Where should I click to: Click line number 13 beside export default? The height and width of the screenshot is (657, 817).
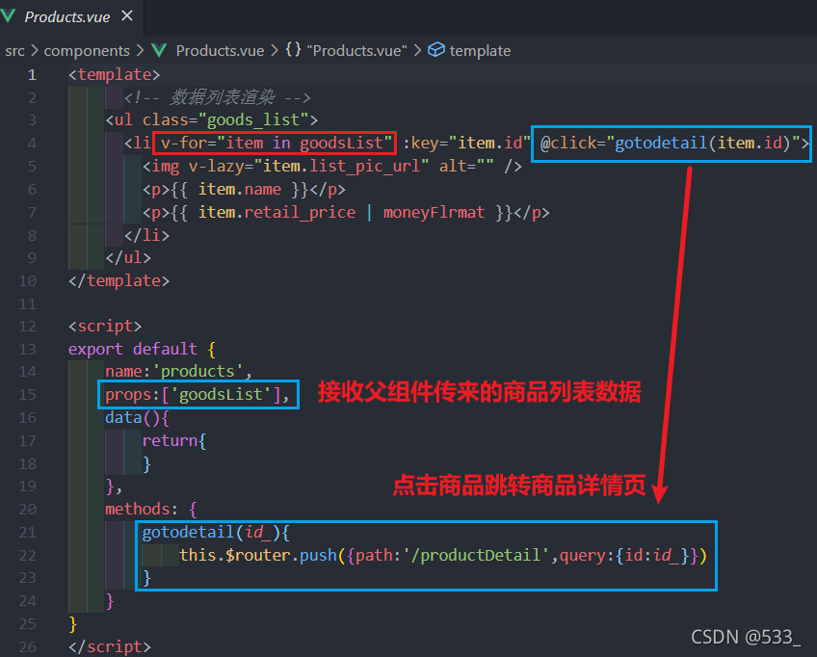(28, 349)
